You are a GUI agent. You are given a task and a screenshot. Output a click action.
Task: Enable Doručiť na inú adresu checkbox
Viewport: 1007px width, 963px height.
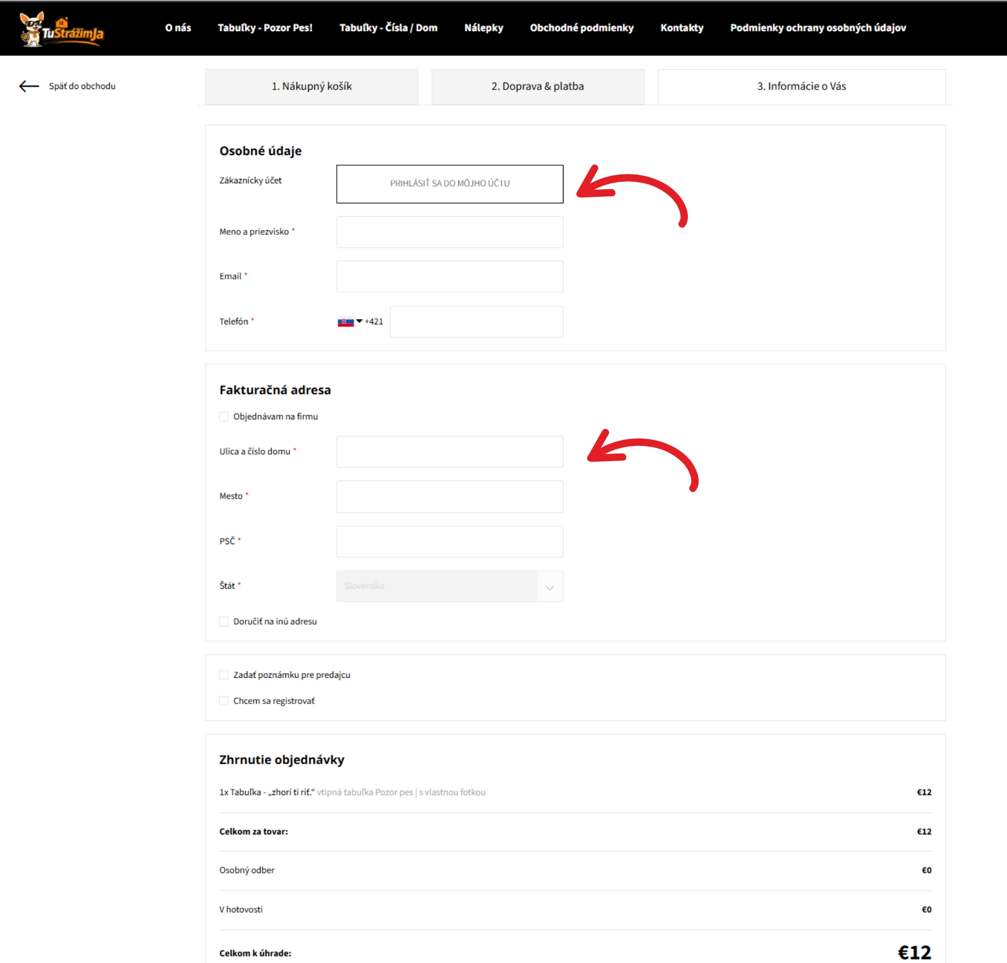224,621
